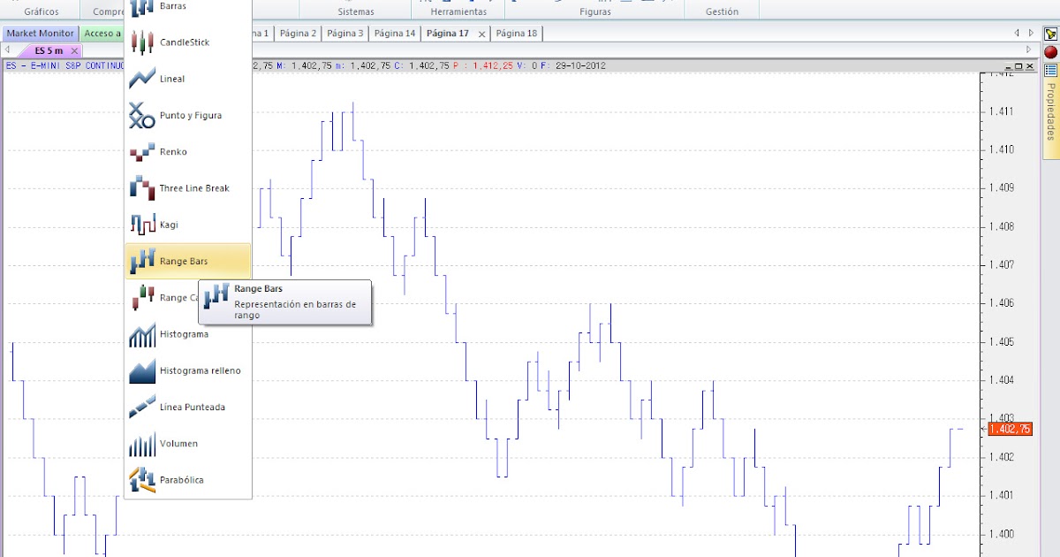Click the red record circle icon
This screenshot has height=557, width=1060.
1050,52
